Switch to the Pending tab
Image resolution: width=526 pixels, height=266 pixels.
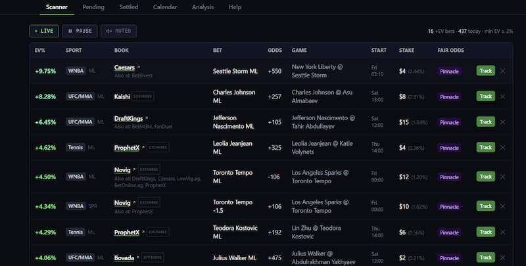93,7
